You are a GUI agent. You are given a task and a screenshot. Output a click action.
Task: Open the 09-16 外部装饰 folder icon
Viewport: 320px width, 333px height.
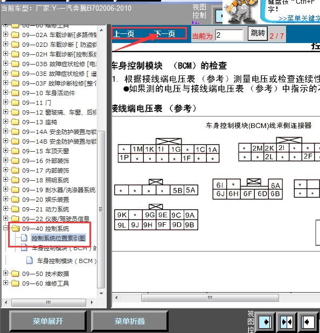click(x=15, y=160)
